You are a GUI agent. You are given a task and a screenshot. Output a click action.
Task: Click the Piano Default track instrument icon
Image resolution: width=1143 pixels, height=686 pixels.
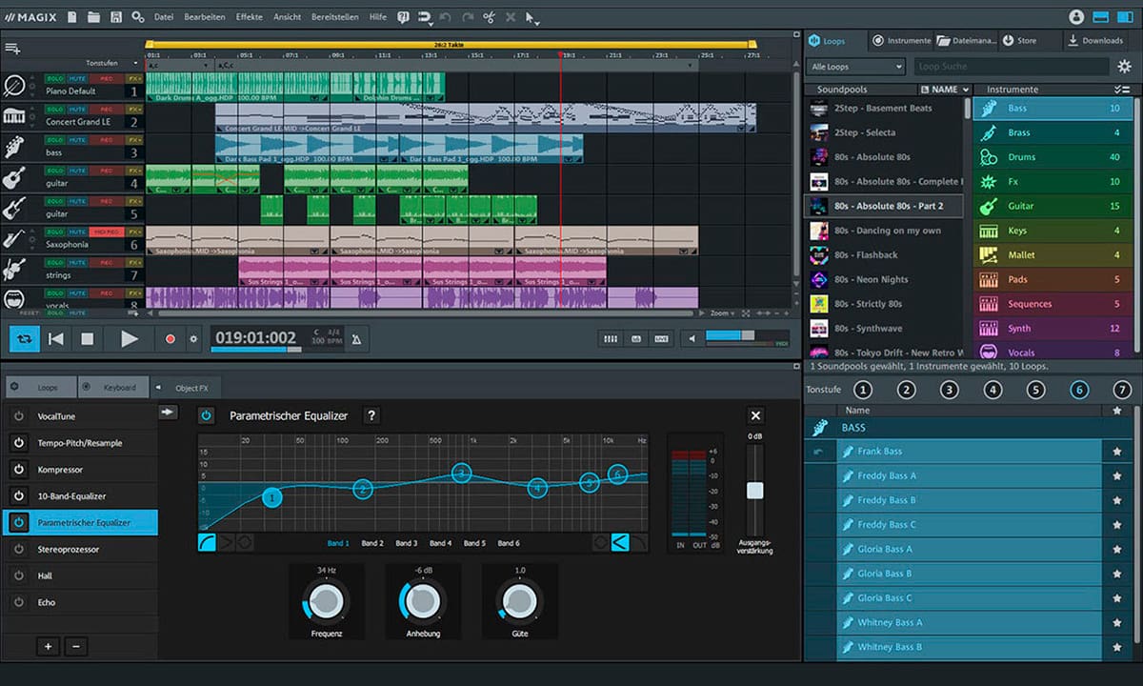point(14,87)
